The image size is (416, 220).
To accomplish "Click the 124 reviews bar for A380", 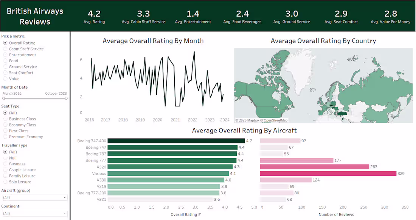I will [x=286, y=180].
